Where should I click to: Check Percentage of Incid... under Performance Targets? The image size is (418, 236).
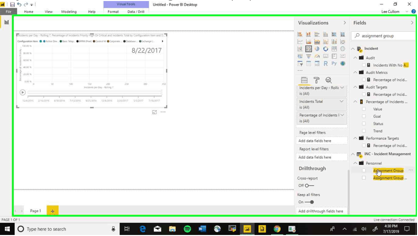coord(364,145)
